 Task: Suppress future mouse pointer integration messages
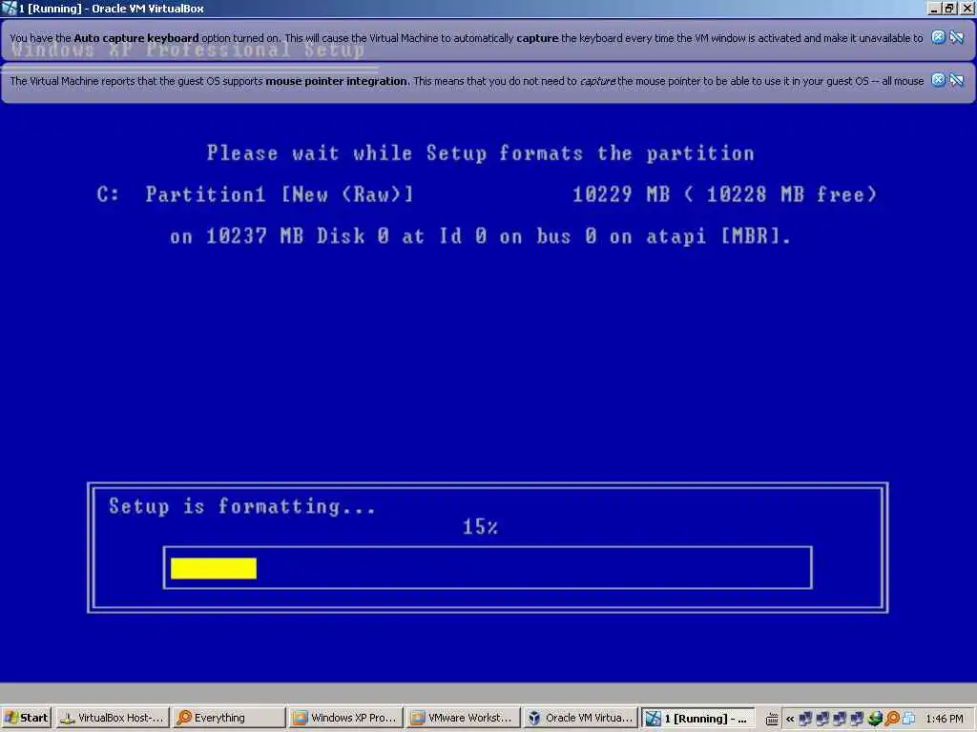(956, 80)
